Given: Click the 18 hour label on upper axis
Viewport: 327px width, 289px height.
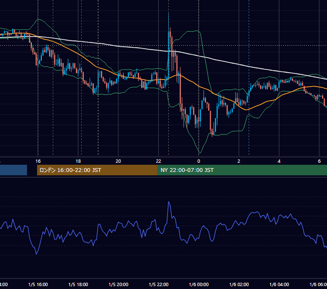Looking at the screenshot, I should [x=78, y=161].
